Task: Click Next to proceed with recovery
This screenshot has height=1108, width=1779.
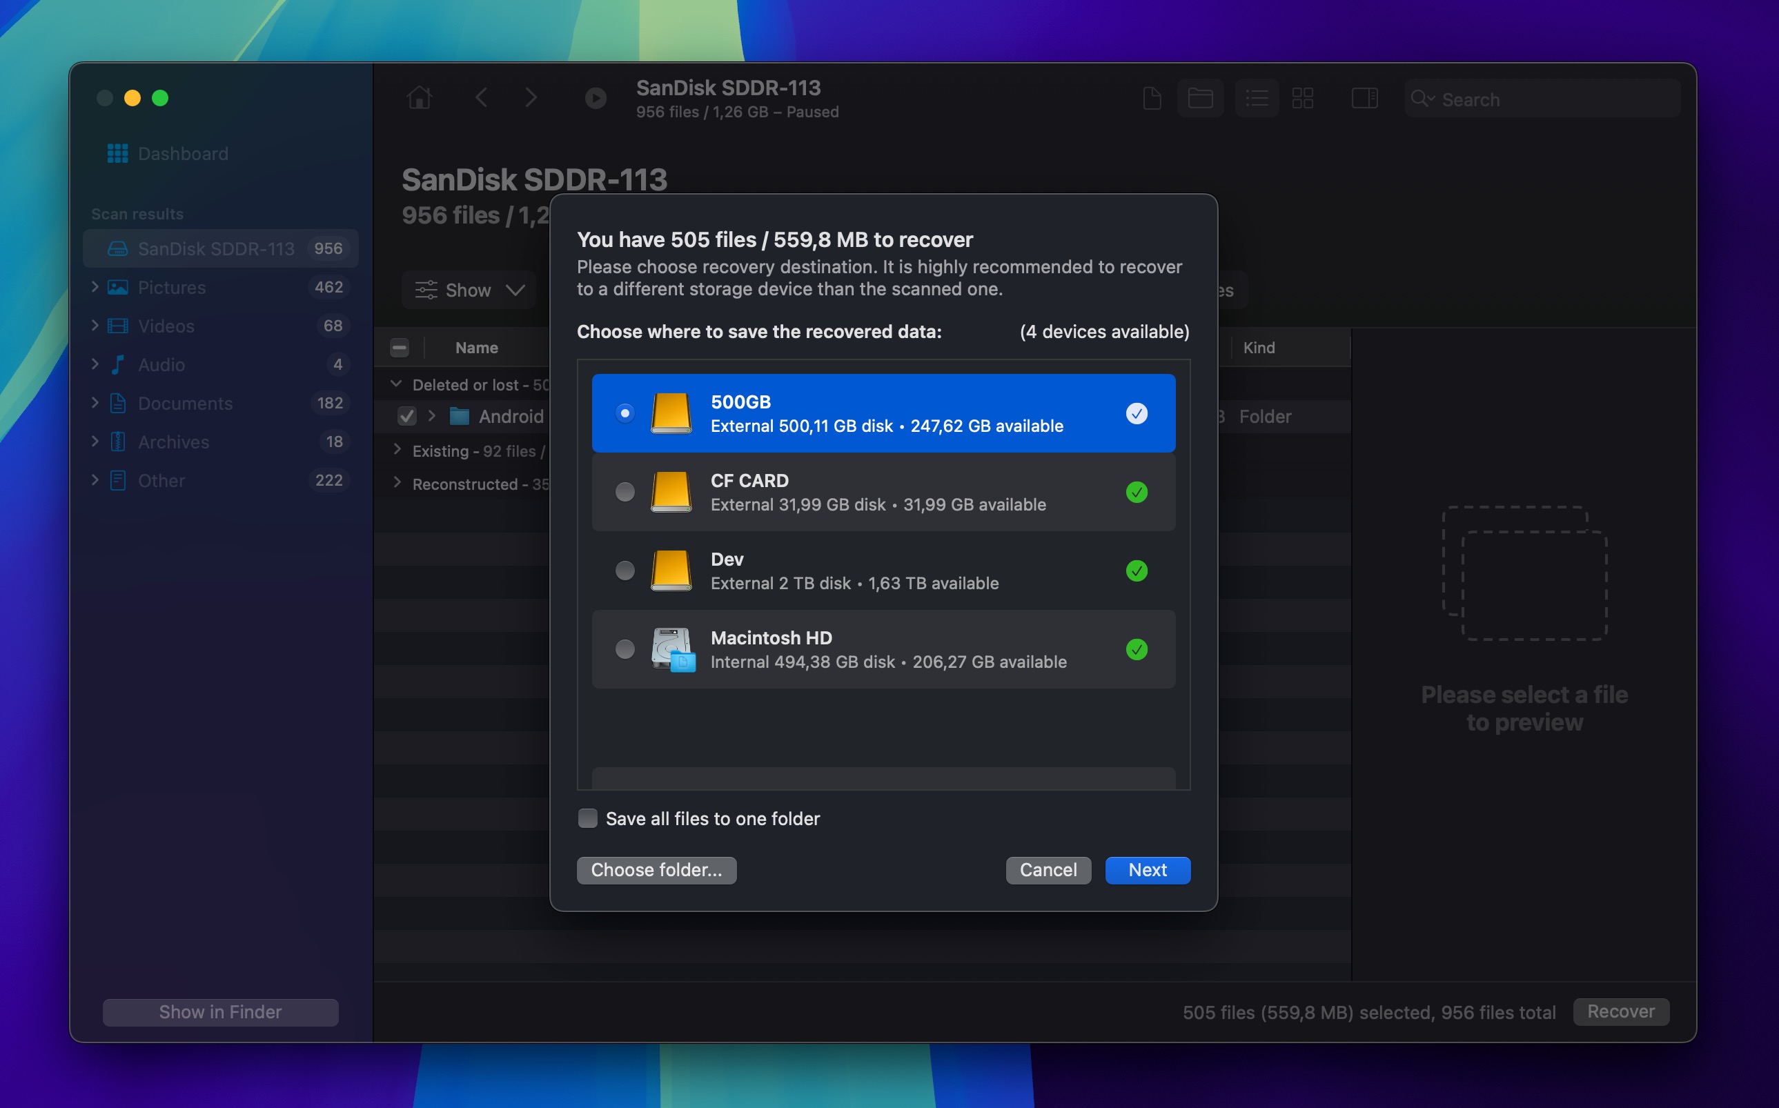Action: coord(1148,869)
